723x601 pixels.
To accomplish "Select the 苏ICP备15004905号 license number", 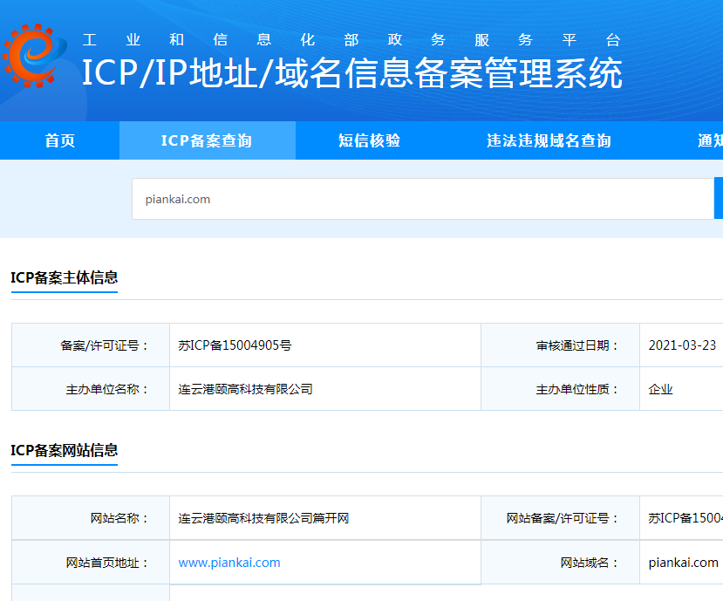I will (233, 345).
